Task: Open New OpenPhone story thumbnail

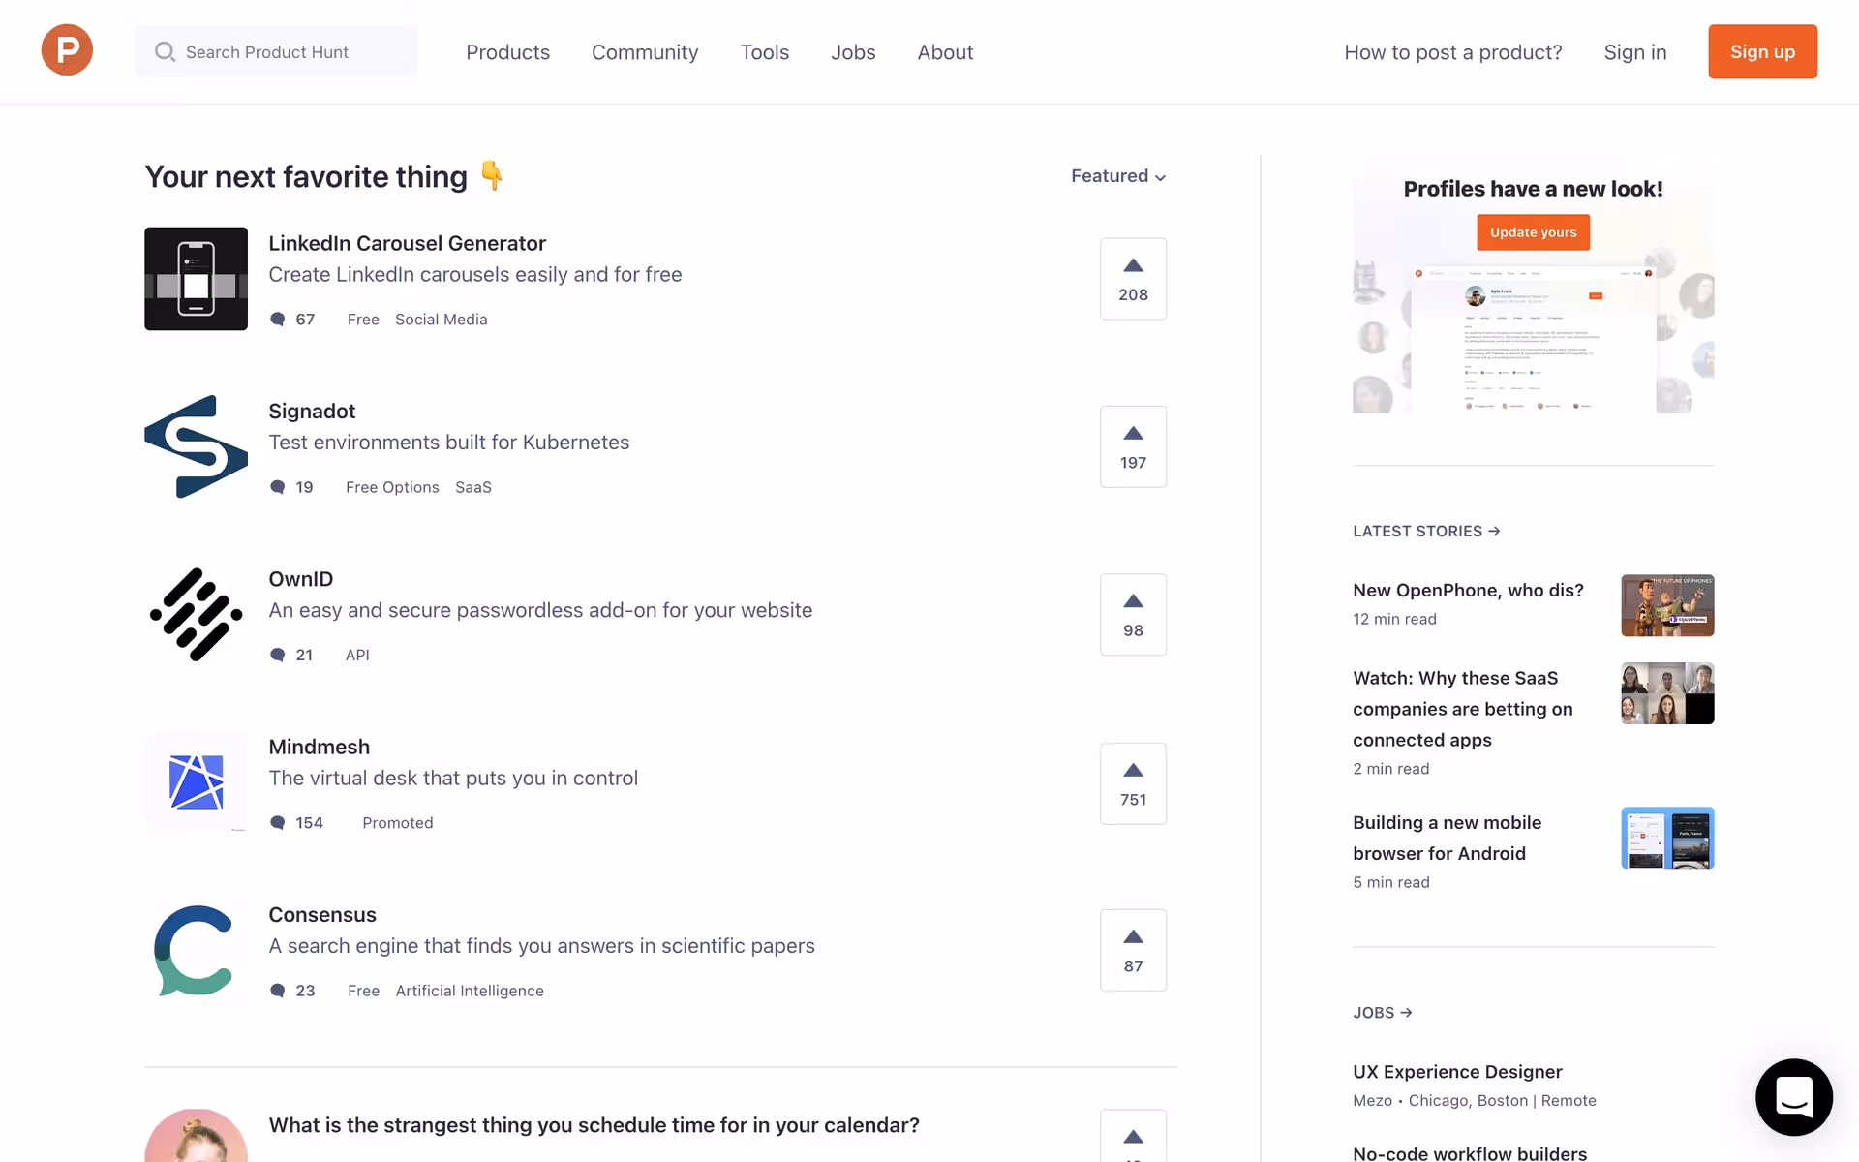Action: [x=1667, y=605]
